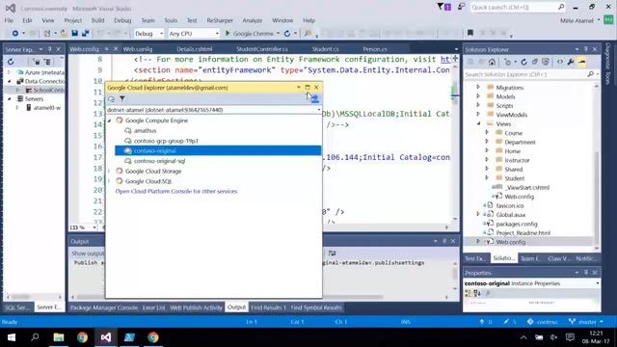The width and height of the screenshot is (617, 347).
Task: Click the filter icon in Google Cloud Explorer
Action: coord(122,98)
